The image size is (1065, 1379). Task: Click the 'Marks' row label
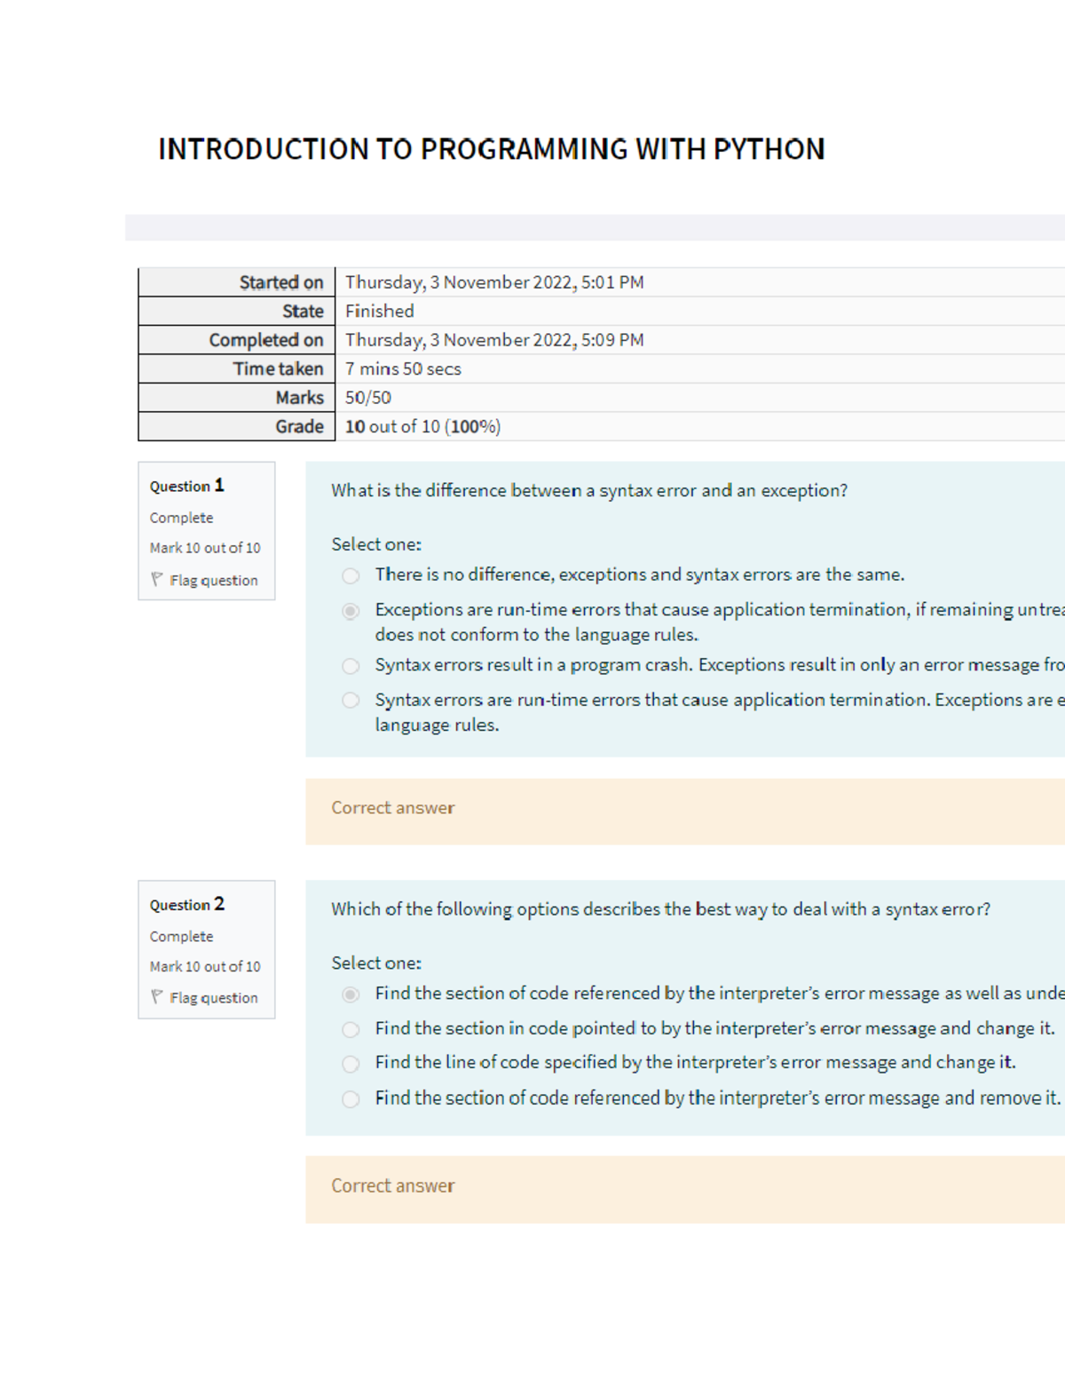299,398
